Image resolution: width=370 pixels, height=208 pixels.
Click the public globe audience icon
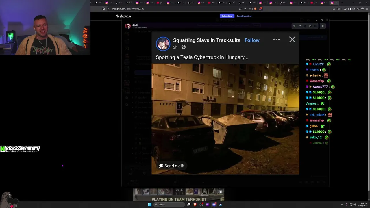pyautogui.click(x=183, y=47)
